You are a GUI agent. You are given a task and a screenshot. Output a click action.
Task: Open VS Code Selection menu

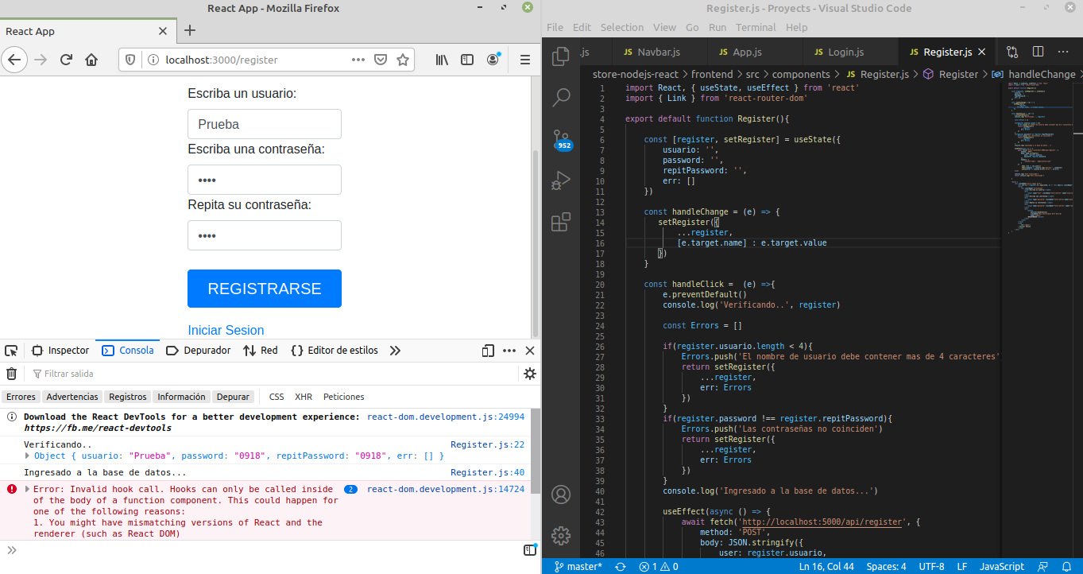(622, 27)
